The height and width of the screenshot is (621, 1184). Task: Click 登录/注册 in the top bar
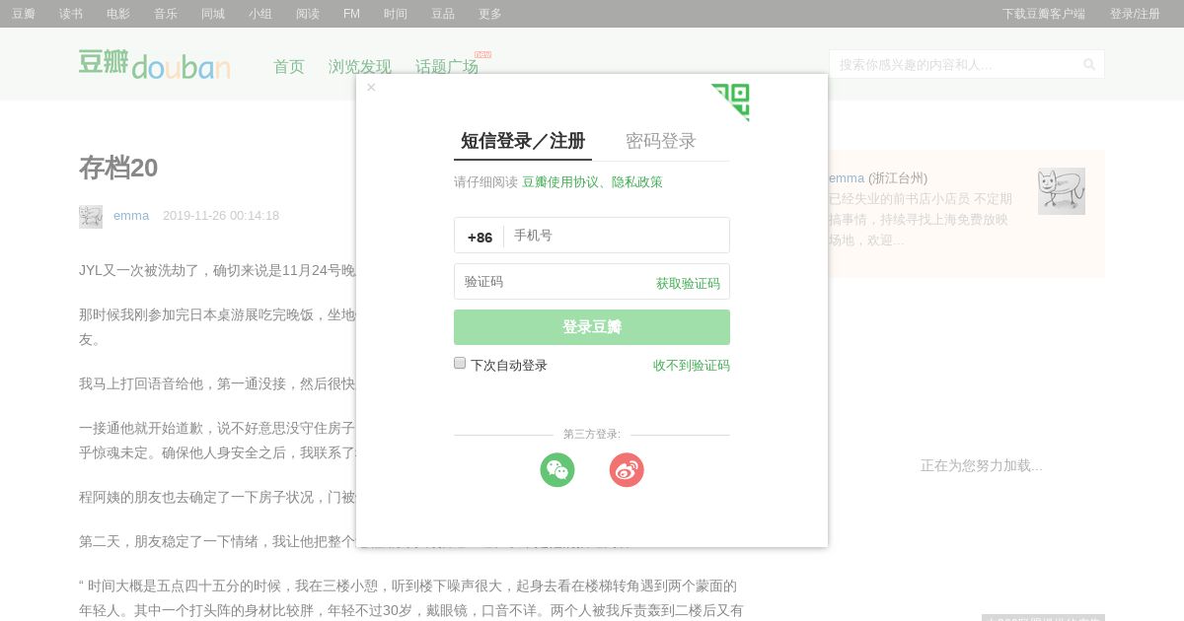click(x=1135, y=14)
